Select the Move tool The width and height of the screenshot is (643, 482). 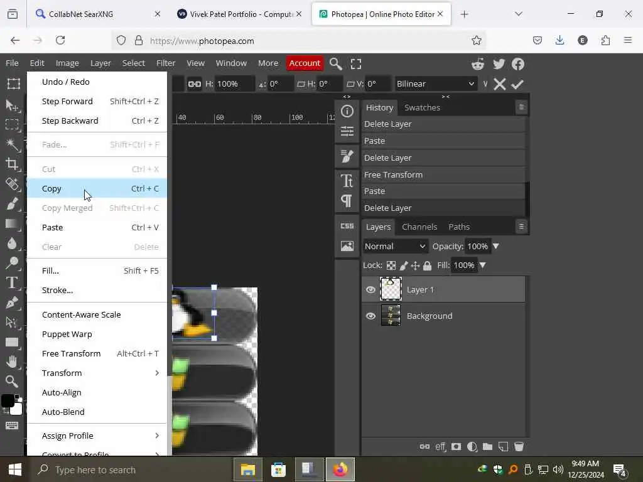13,105
